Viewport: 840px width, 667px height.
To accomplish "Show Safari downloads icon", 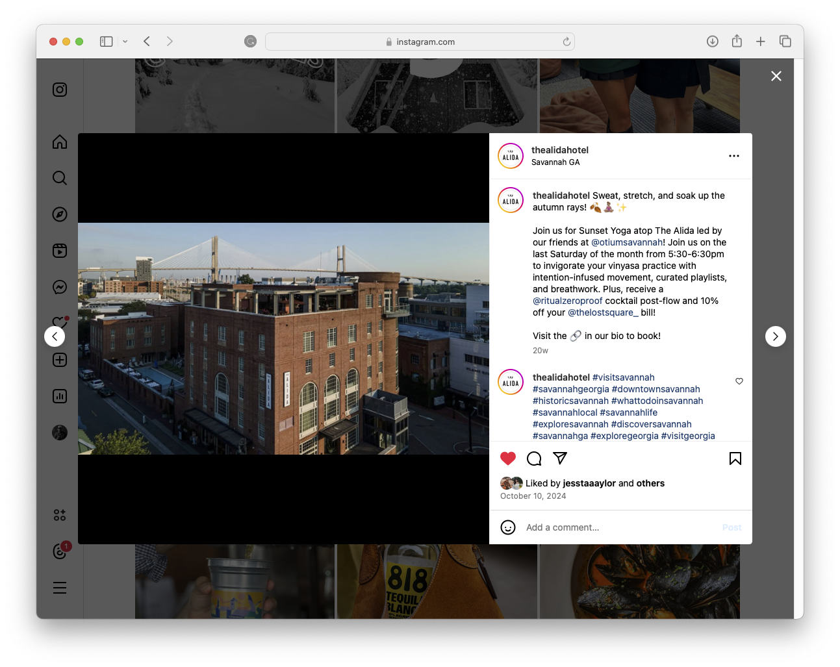I will tap(713, 42).
